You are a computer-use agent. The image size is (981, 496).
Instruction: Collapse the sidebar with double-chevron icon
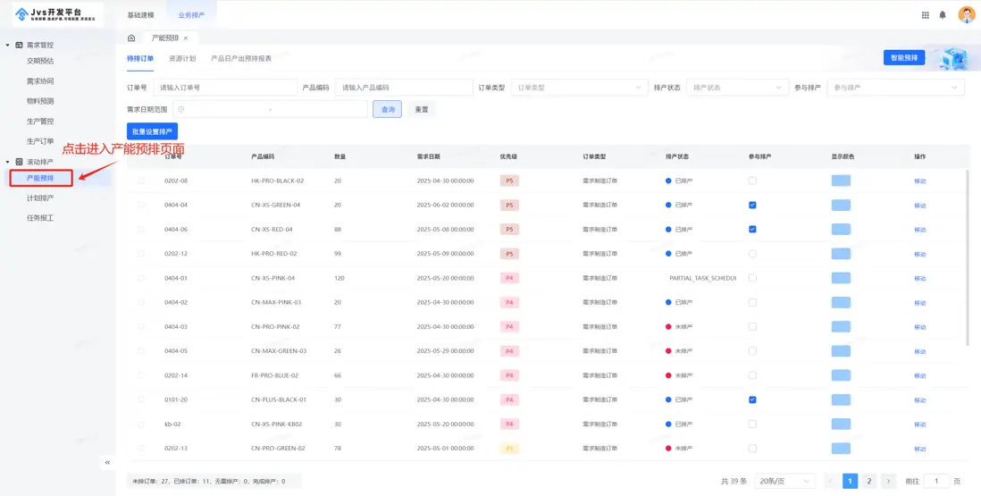107,462
